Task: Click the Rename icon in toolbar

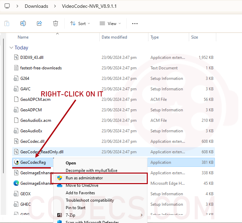Action: (x=23, y=23)
